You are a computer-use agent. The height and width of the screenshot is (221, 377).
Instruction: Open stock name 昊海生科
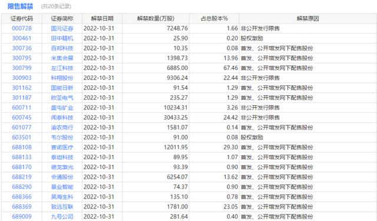point(62,197)
